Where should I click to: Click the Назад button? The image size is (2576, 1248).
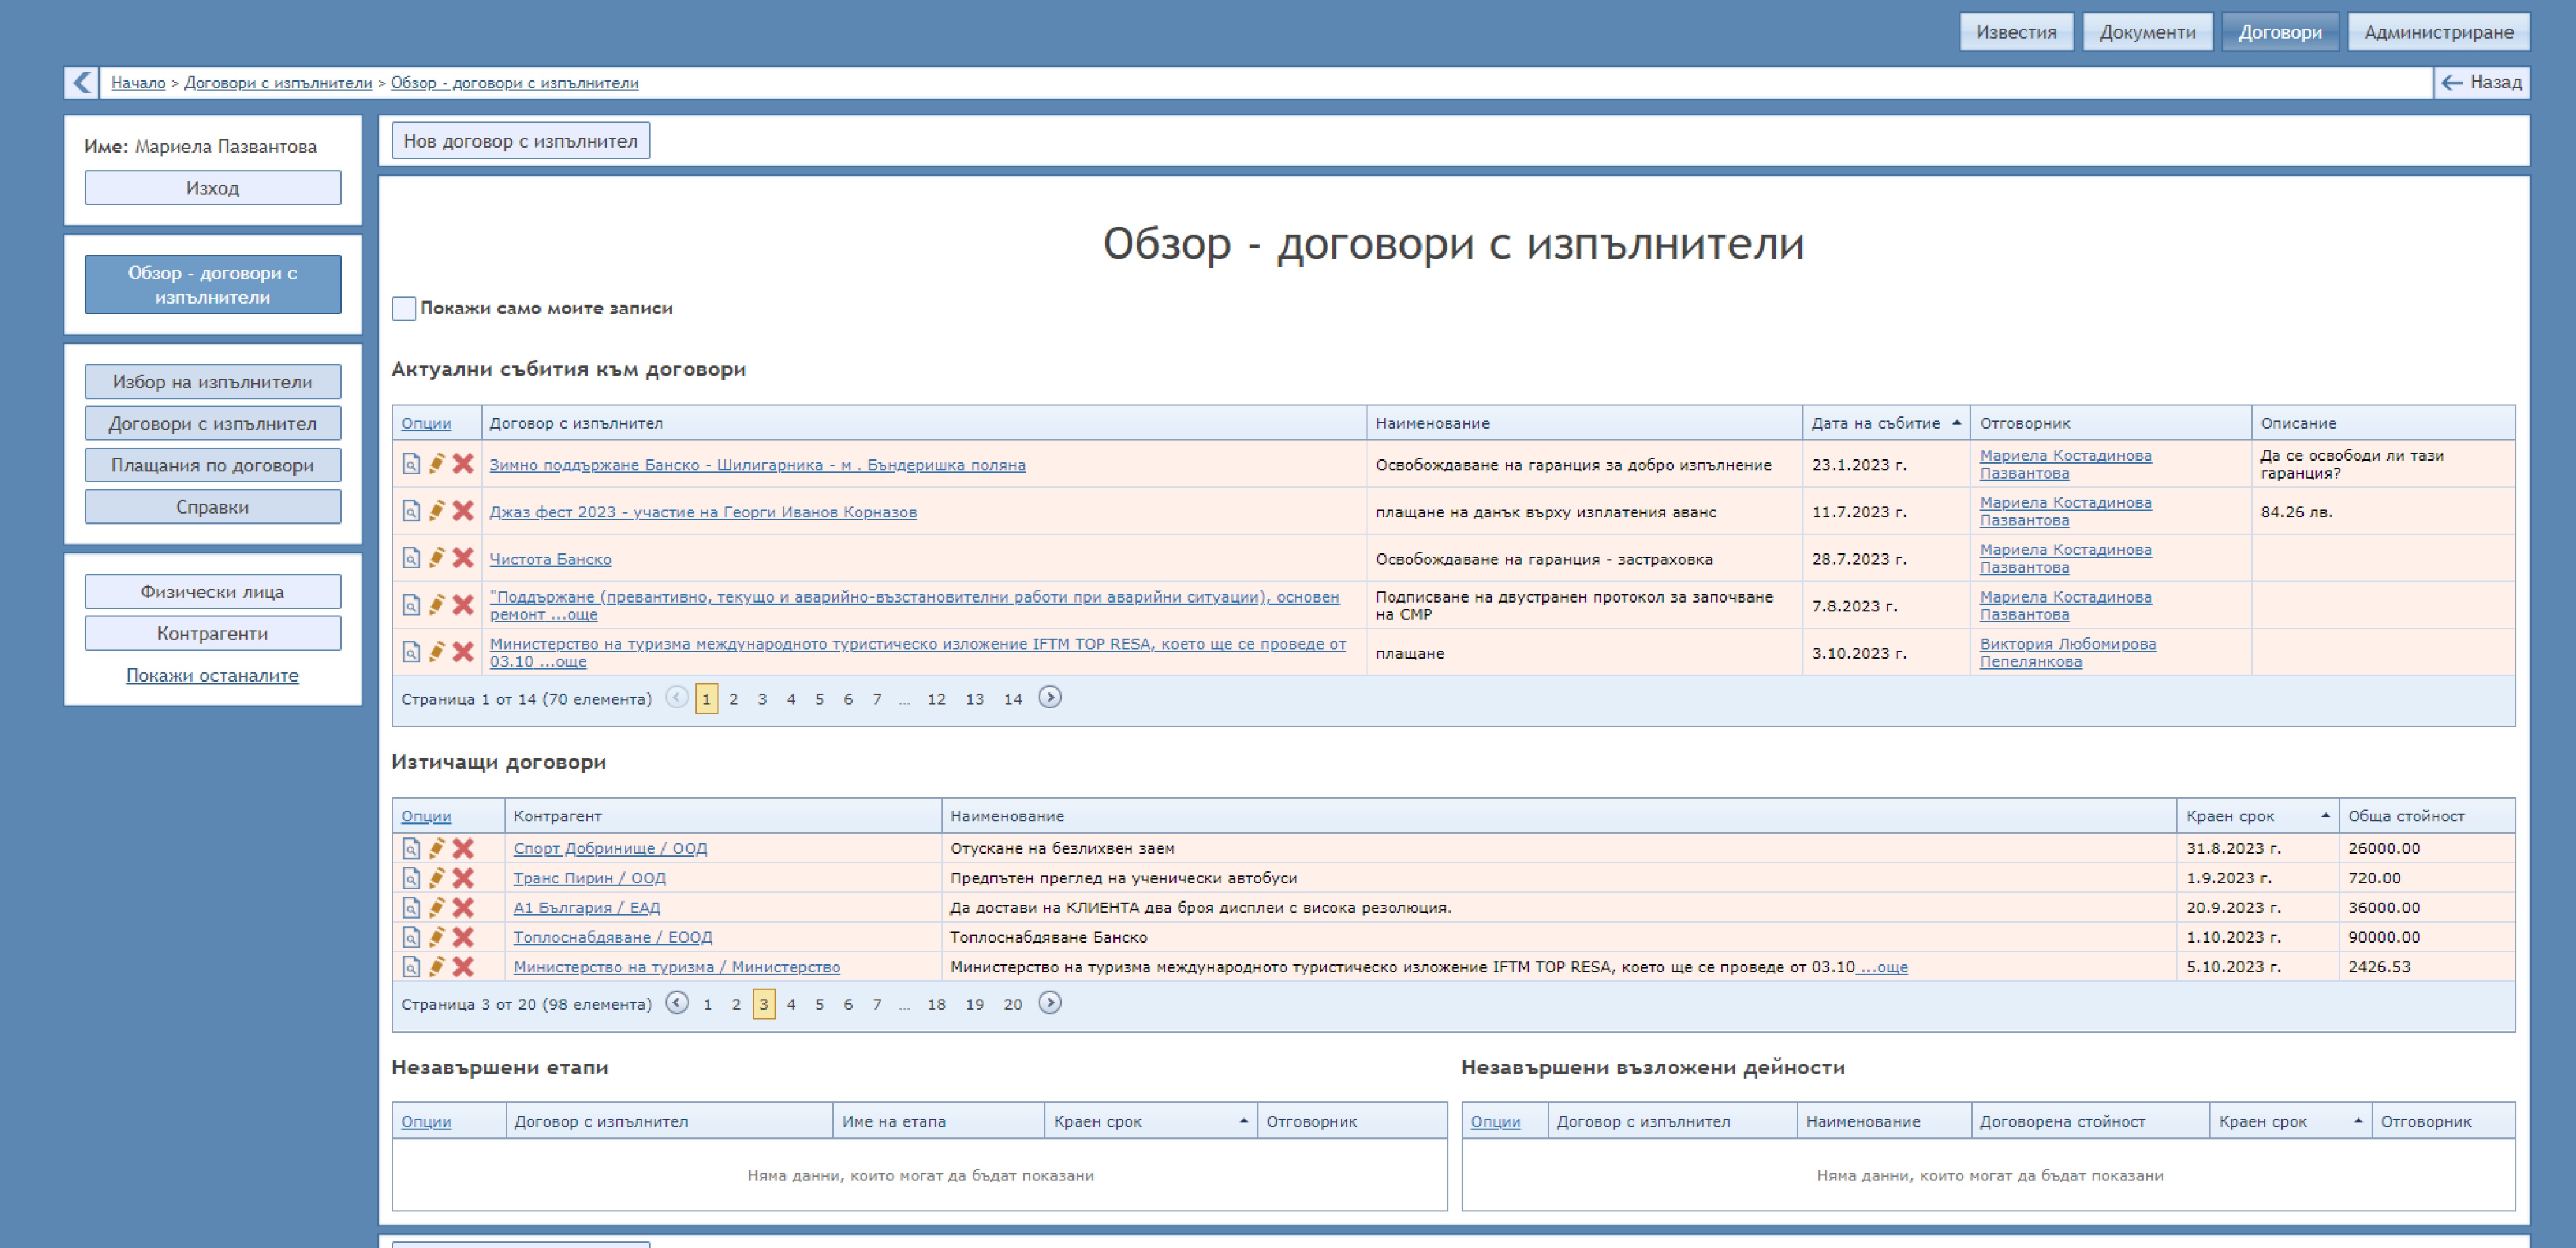coord(2481,82)
